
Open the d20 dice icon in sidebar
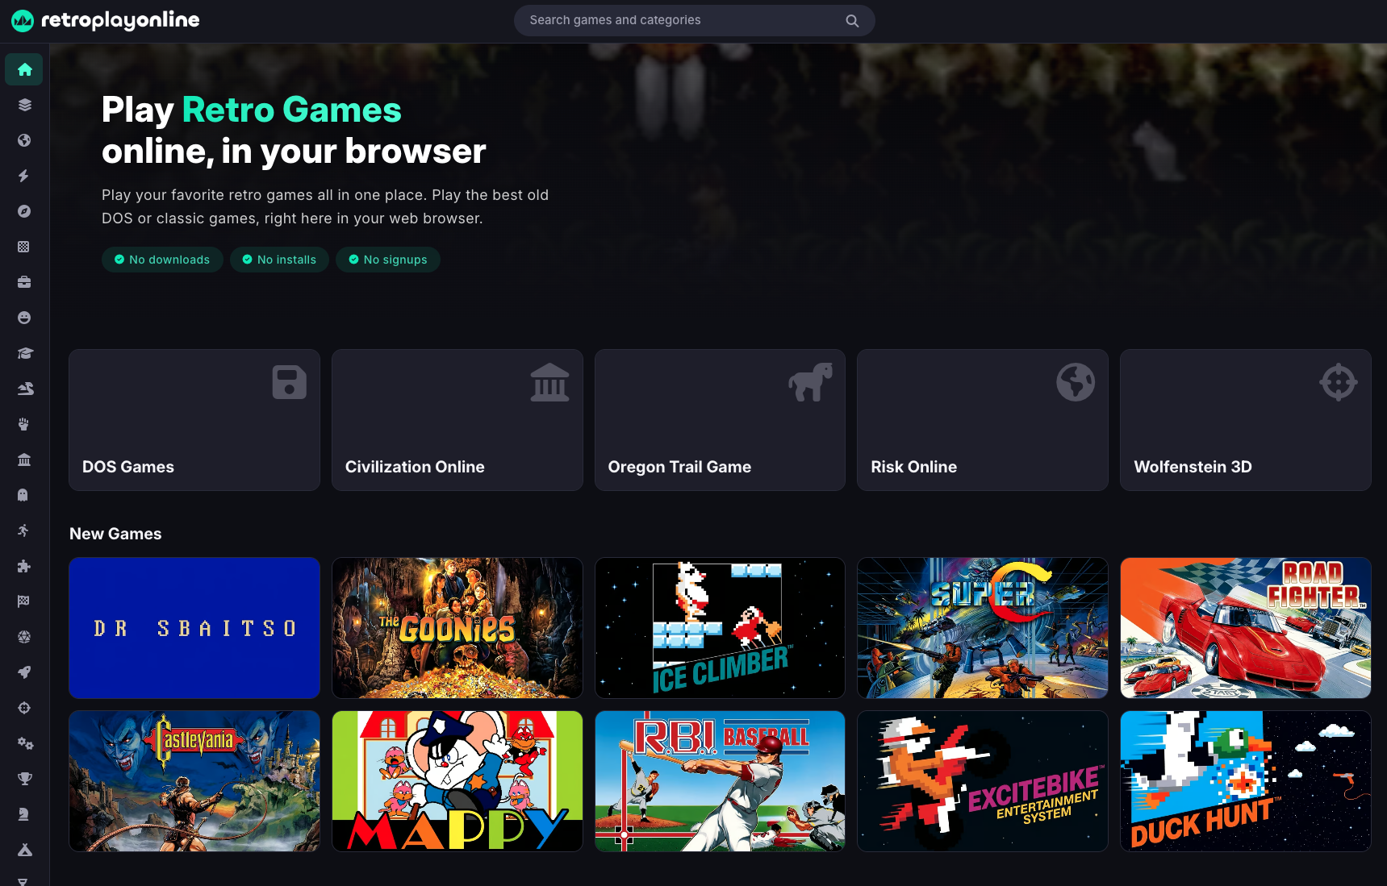[24, 637]
